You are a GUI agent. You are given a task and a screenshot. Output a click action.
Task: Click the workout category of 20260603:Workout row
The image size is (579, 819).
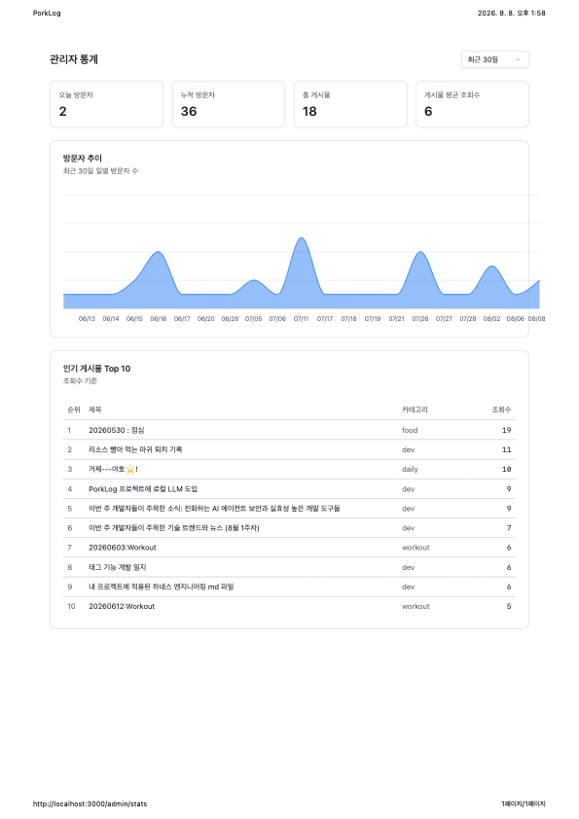tap(416, 548)
